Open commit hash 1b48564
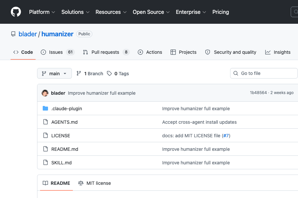This screenshot has height=198, width=298. click(258, 93)
